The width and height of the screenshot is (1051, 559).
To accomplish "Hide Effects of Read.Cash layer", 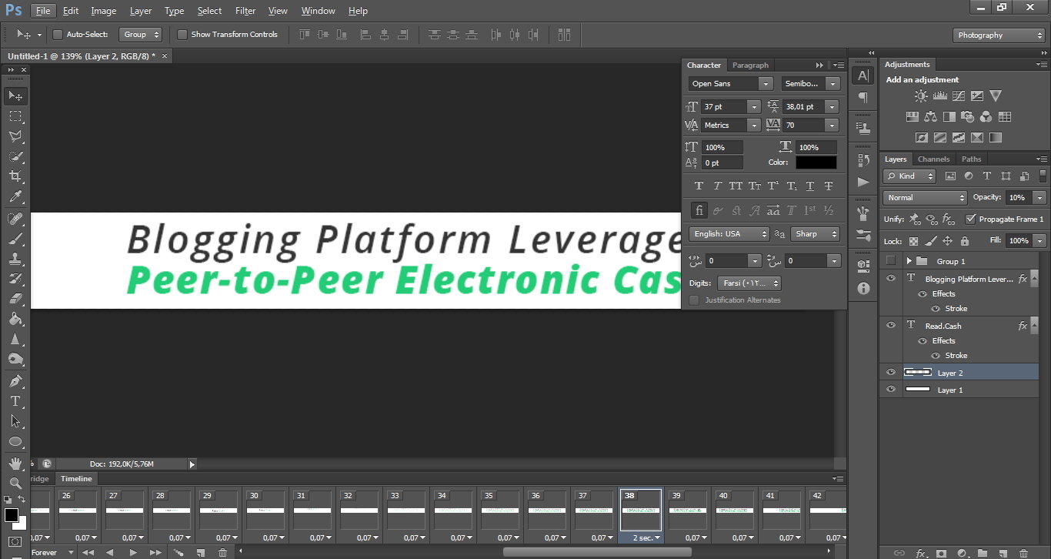I will 923,341.
